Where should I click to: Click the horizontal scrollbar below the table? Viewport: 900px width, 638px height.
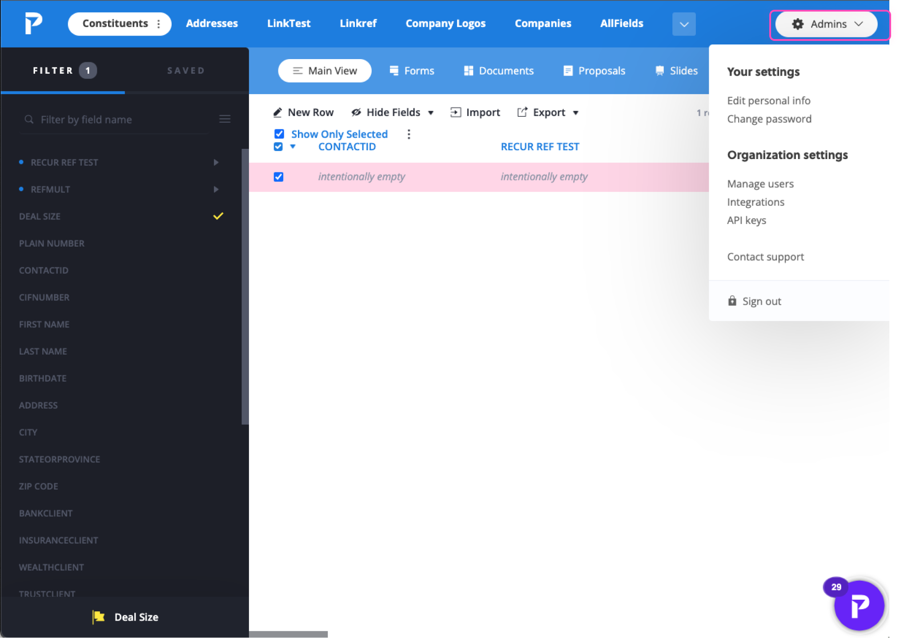tap(288, 634)
